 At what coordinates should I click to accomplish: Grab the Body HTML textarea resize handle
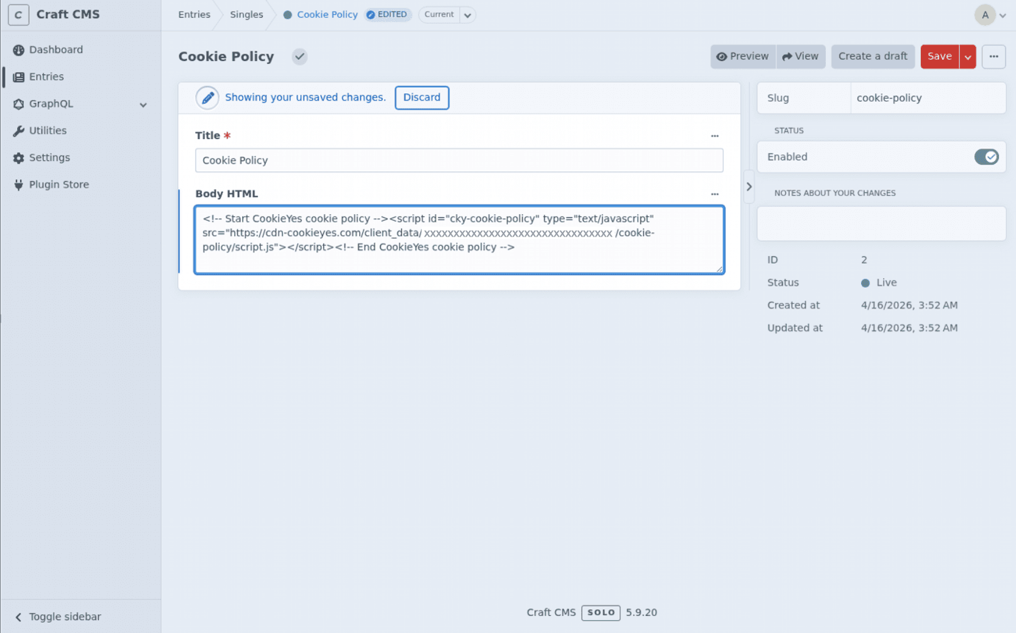point(720,269)
